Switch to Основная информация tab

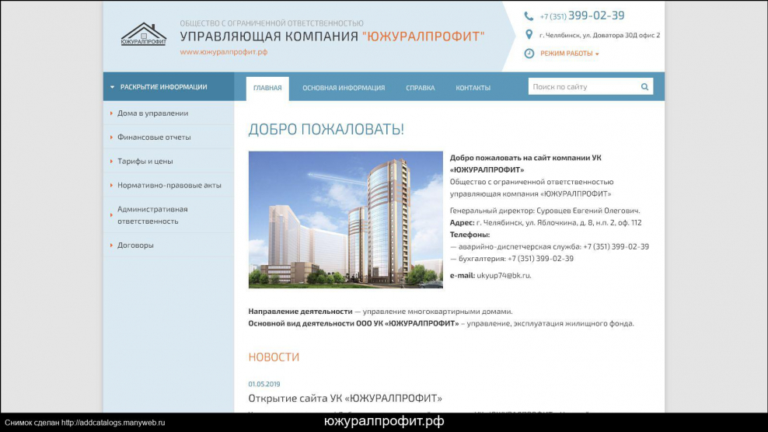[x=344, y=88]
